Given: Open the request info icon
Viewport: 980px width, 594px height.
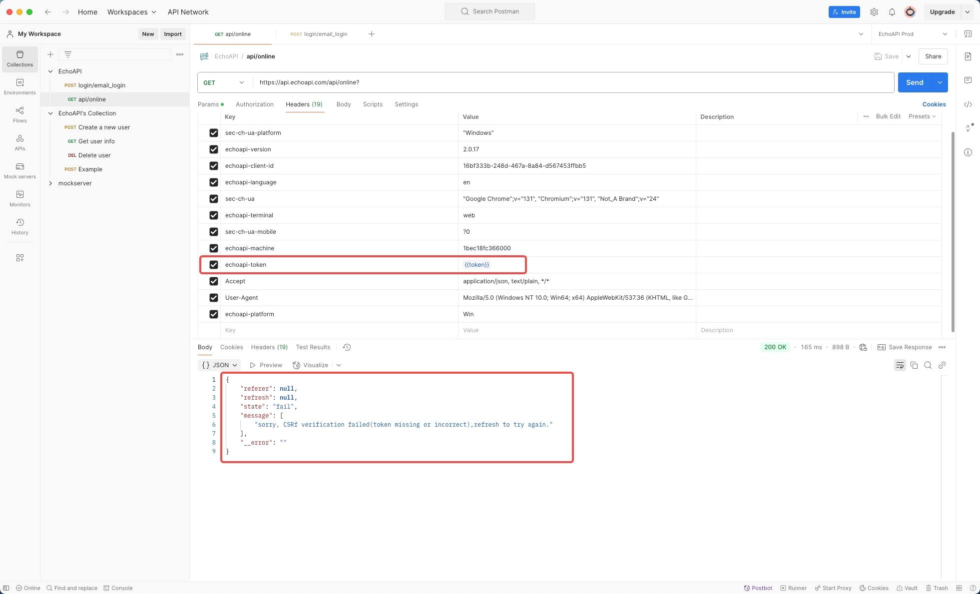Looking at the screenshot, I should (x=968, y=152).
